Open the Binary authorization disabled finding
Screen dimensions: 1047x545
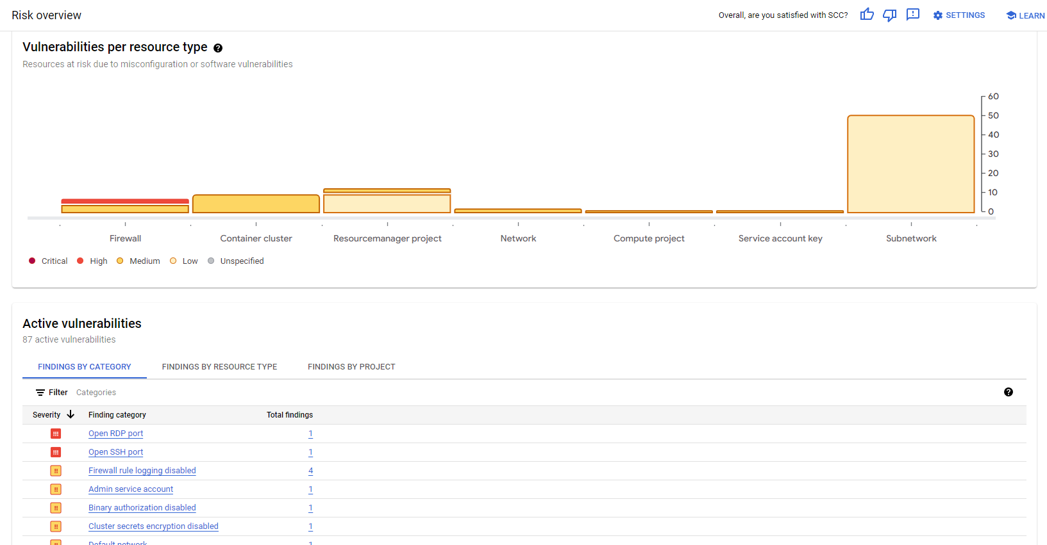coord(142,508)
